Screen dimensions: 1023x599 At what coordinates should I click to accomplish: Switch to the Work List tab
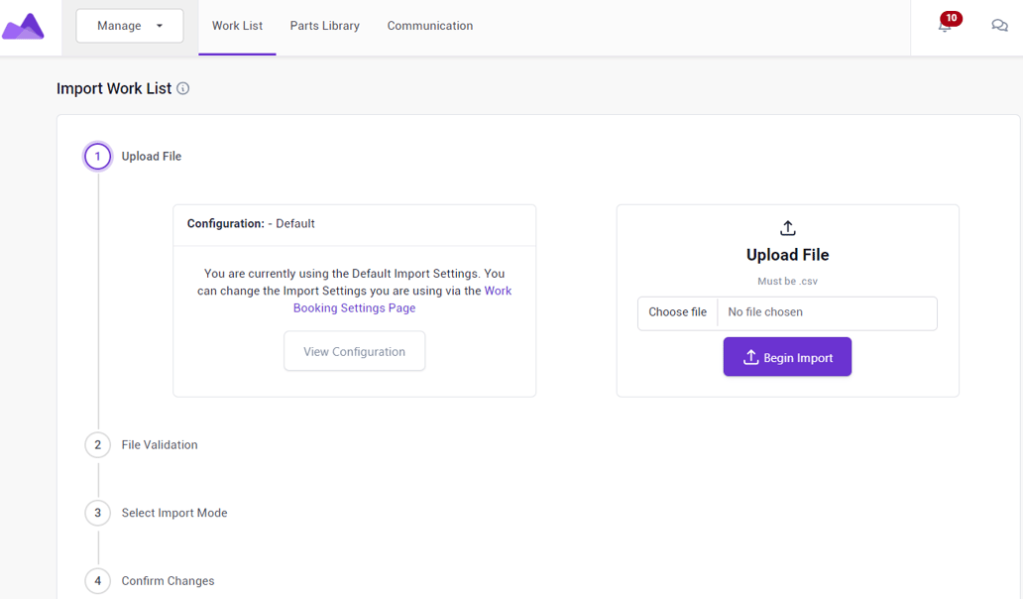click(237, 26)
